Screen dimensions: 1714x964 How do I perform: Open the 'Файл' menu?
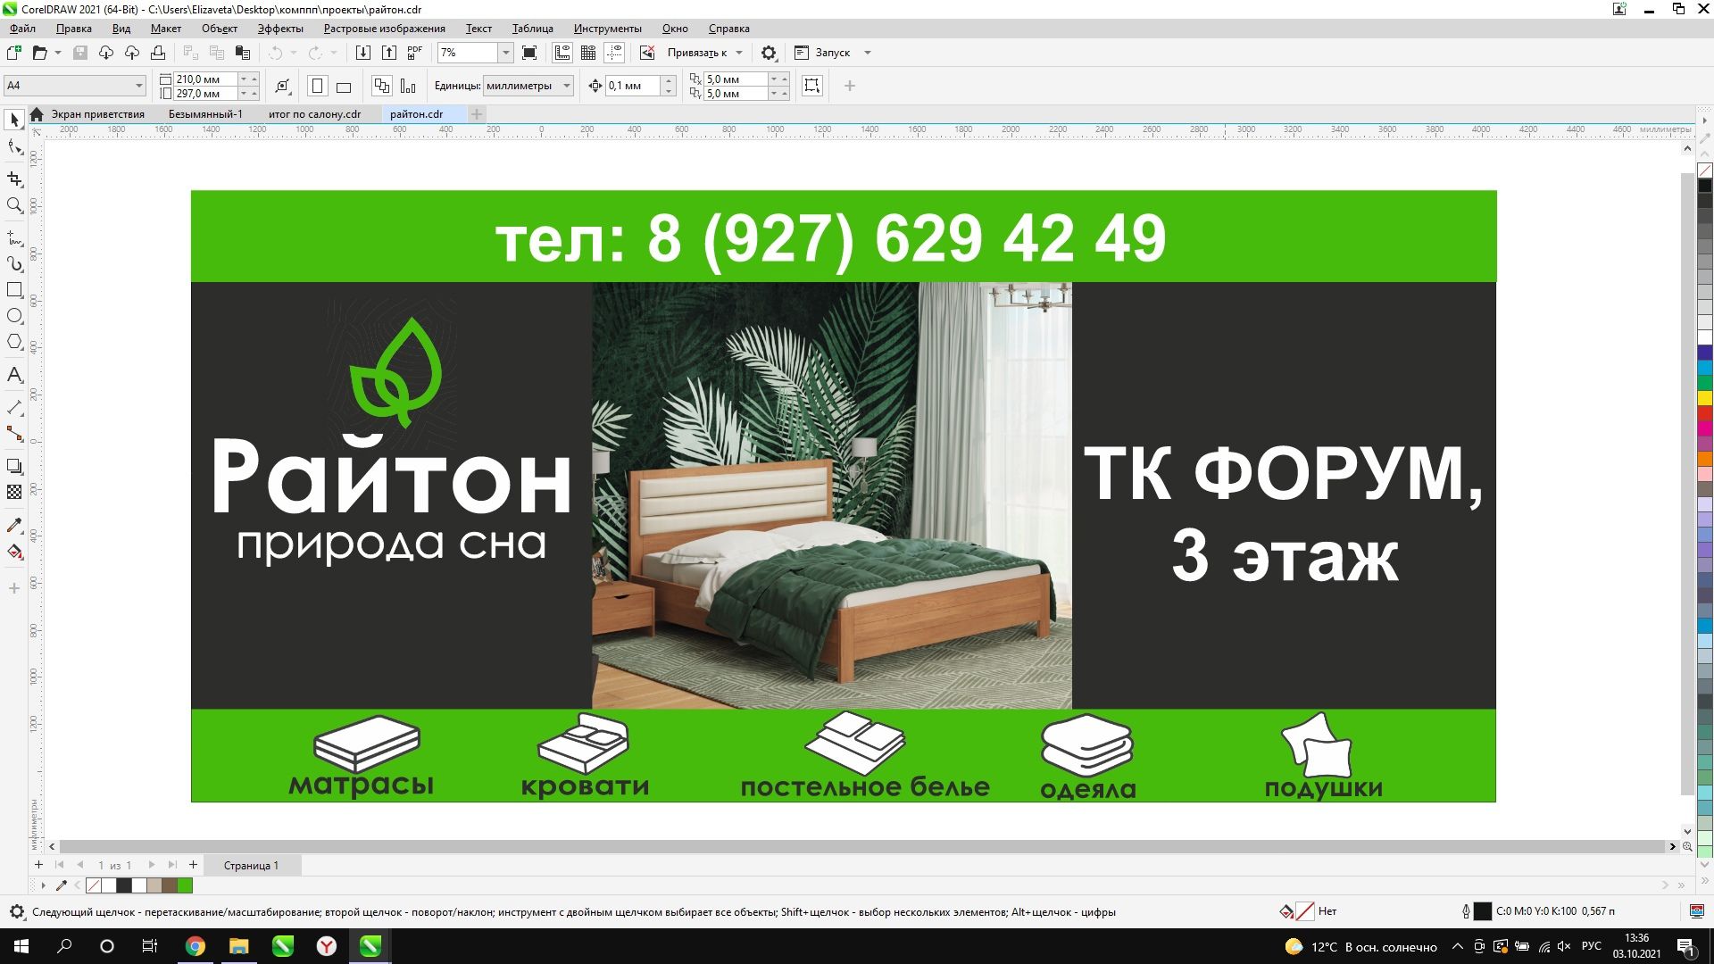(x=22, y=29)
